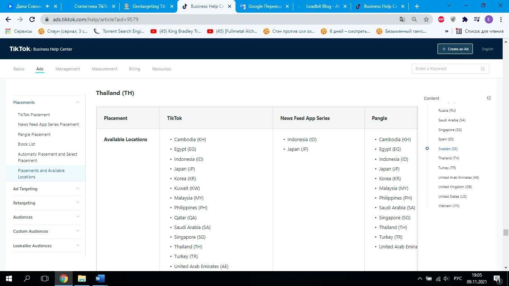Open the Measurement tab
509x286 pixels.
(x=104, y=69)
